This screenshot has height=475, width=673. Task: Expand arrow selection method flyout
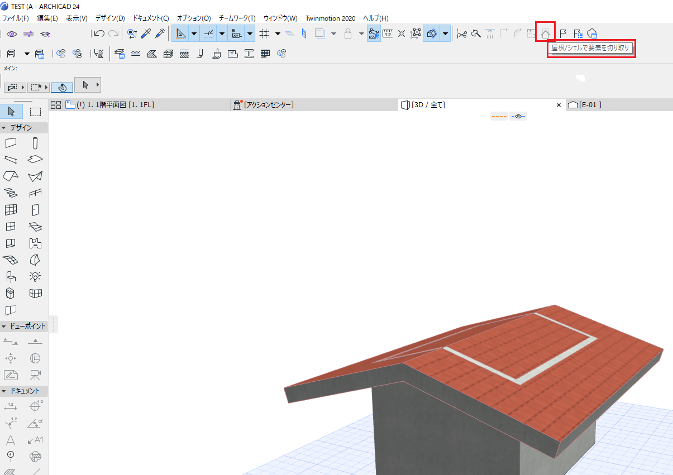click(98, 85)
